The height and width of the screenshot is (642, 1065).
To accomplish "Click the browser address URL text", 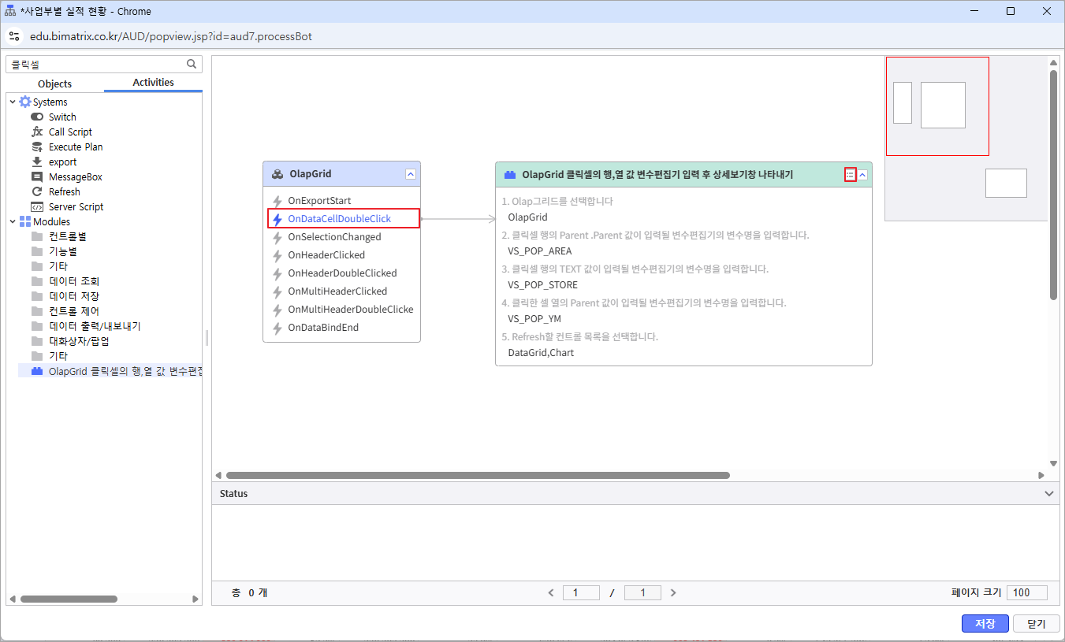I will (170, 36).
